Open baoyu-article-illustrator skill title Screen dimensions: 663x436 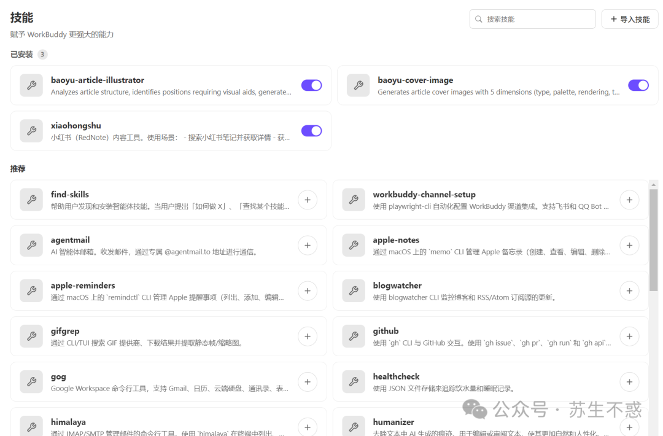pos(97,80)
